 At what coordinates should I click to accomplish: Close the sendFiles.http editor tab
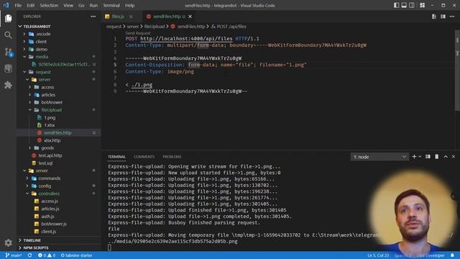(x=190, y=17)
